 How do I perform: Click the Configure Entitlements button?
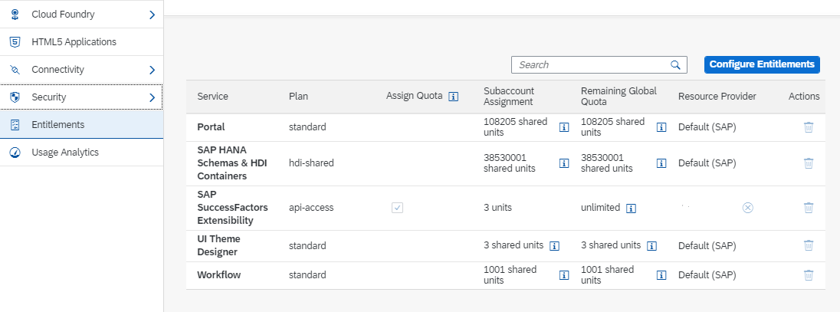(x=762, y=64)
